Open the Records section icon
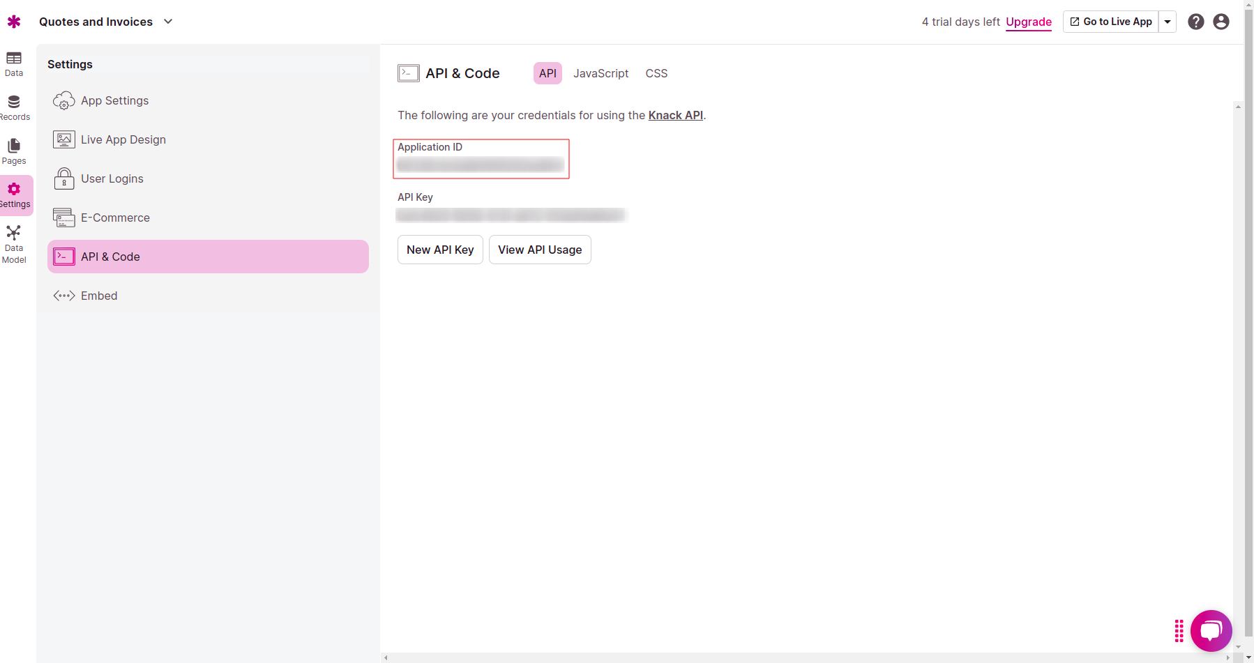 (x=14, y=102)
